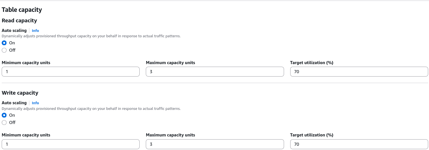Turn on Write capacity auto scaling
Viewport: 429px width, 150px height.
4,115
